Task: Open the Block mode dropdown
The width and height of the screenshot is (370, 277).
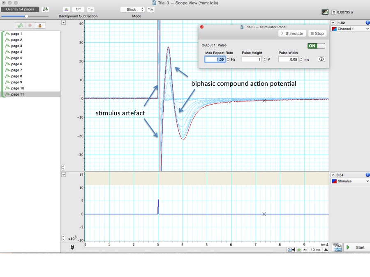Action: click(x=132, y=9)
